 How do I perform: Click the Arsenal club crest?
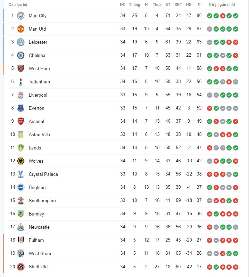click(x=20, y=121)
